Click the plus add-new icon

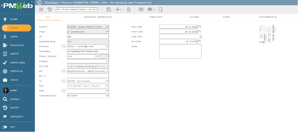(x=118, y=10)
